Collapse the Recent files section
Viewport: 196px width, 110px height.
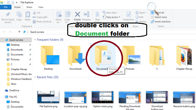tap(35, 77)
